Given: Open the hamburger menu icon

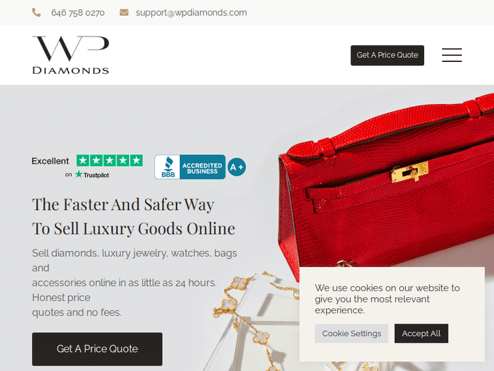Looking at the screenshot, I should tap(451, 55).
